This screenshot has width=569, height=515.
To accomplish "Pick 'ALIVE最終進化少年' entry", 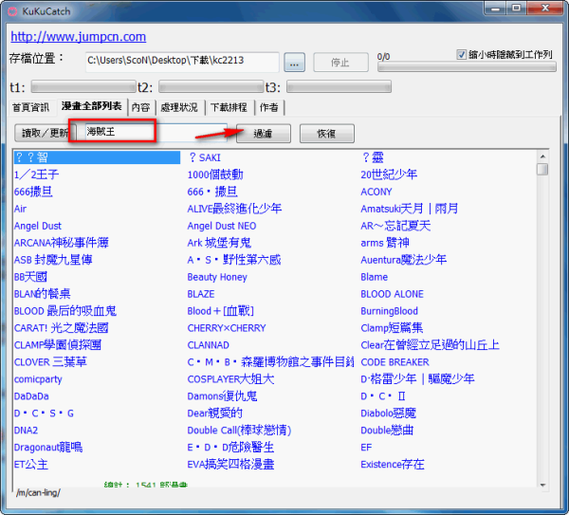I will click(234, 209).
